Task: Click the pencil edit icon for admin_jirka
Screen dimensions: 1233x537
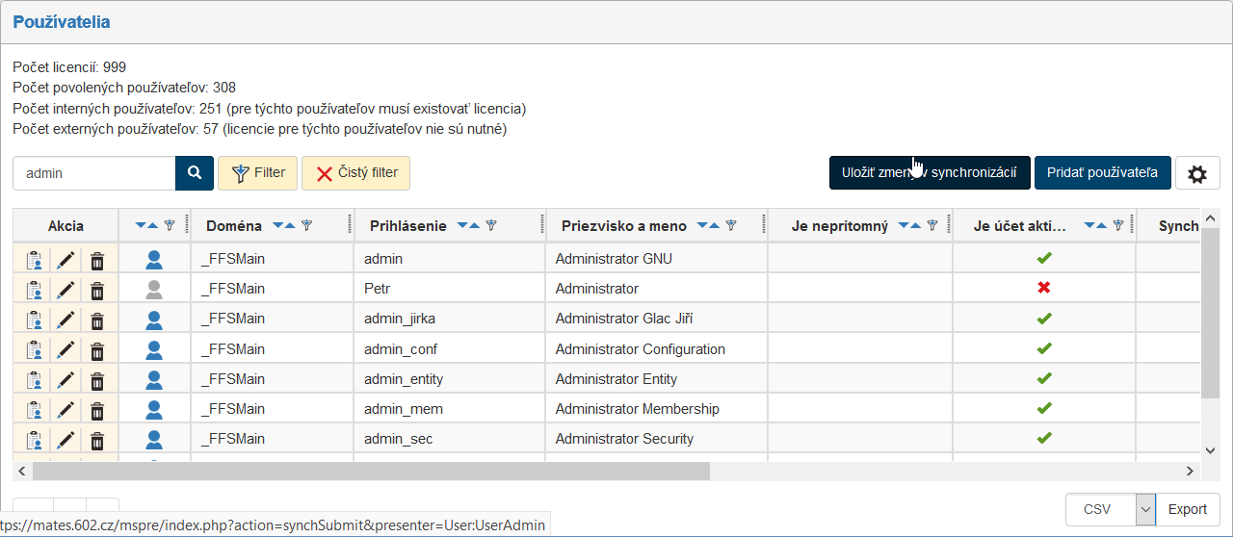Action: click(x=66, y=319)
